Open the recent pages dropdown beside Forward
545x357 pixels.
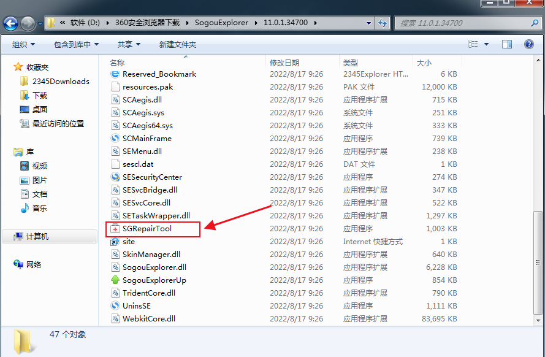(40, 24)
